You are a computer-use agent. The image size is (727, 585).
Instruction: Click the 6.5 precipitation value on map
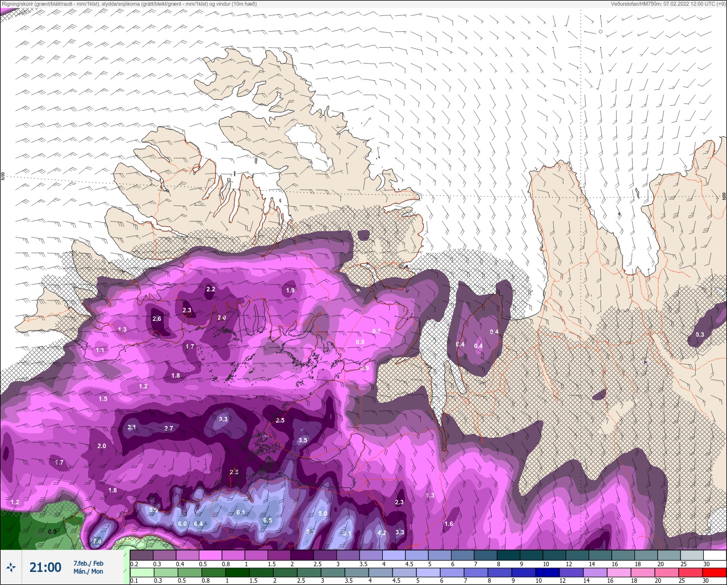point(268,520)
